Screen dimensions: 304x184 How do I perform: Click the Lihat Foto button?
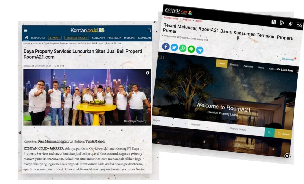285,70
